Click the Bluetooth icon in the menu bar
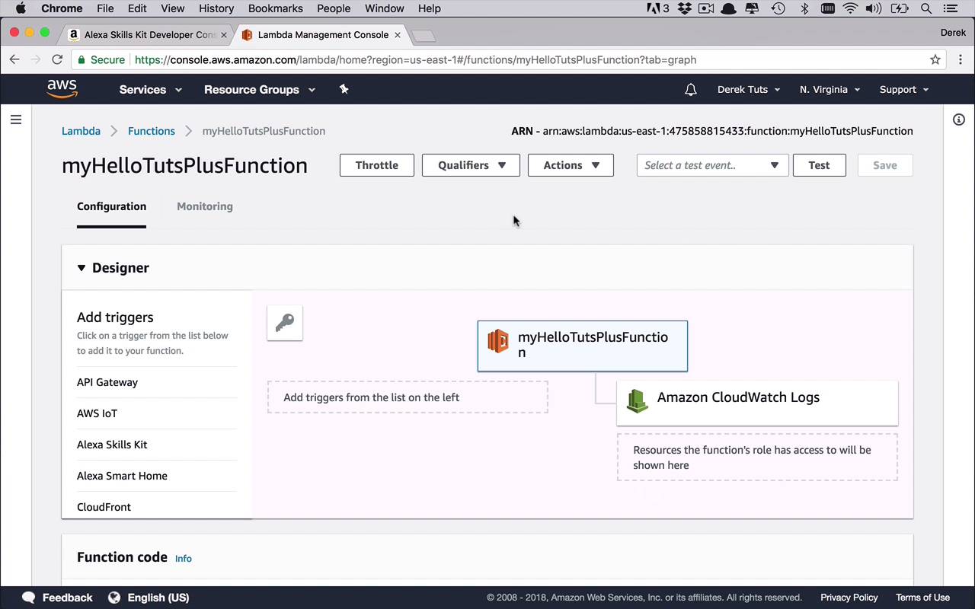 point(804,8)
